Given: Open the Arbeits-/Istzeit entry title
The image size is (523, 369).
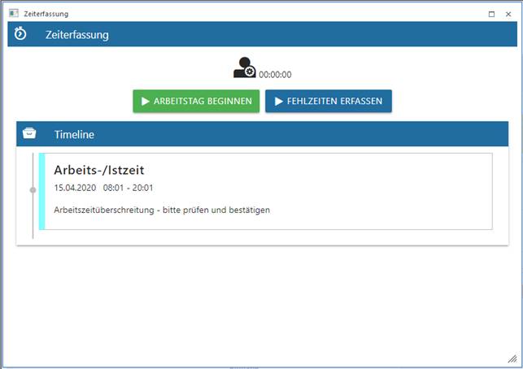Looking at the screenshot, I should click(98, 170).
